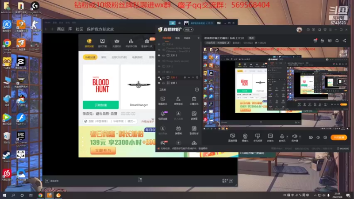The width and height of the screenshot is (354, 199).
Task: Toggle visibility of 文本 4 source
Action: (159, 44)
